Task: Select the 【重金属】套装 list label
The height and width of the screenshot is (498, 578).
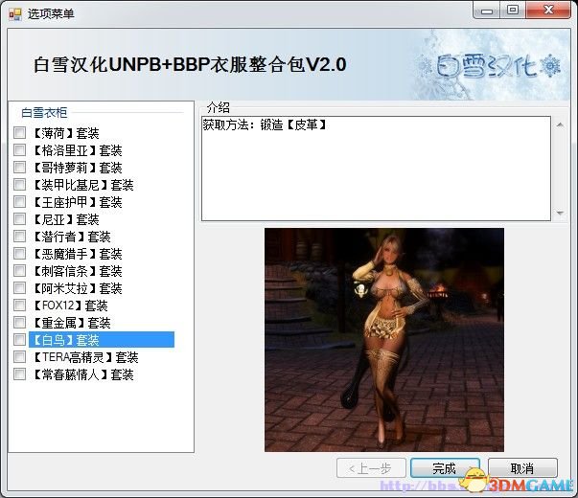Action: tap(72, 323)
